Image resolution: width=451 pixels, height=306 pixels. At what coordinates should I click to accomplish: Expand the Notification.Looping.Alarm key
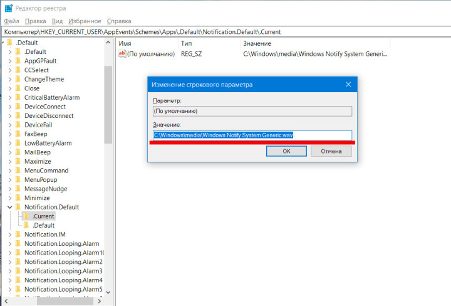coord(9,243)
